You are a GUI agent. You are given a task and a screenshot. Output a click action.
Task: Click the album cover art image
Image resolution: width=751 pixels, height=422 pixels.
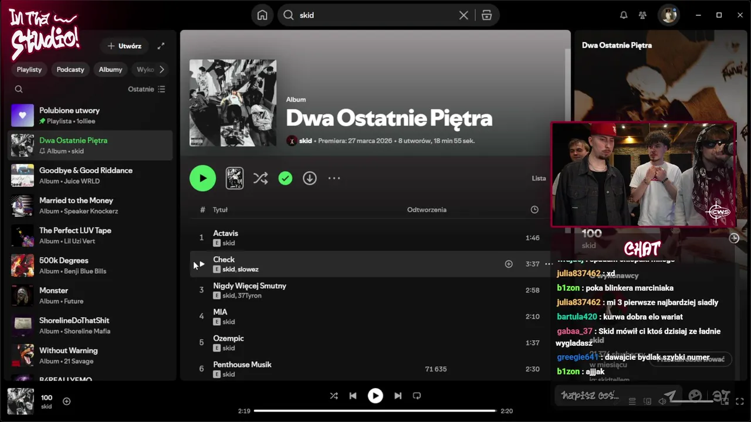coord(233,103)
